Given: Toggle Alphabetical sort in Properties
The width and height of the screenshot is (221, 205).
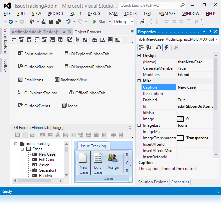Looking at the screenshot, I should (149, 48).
